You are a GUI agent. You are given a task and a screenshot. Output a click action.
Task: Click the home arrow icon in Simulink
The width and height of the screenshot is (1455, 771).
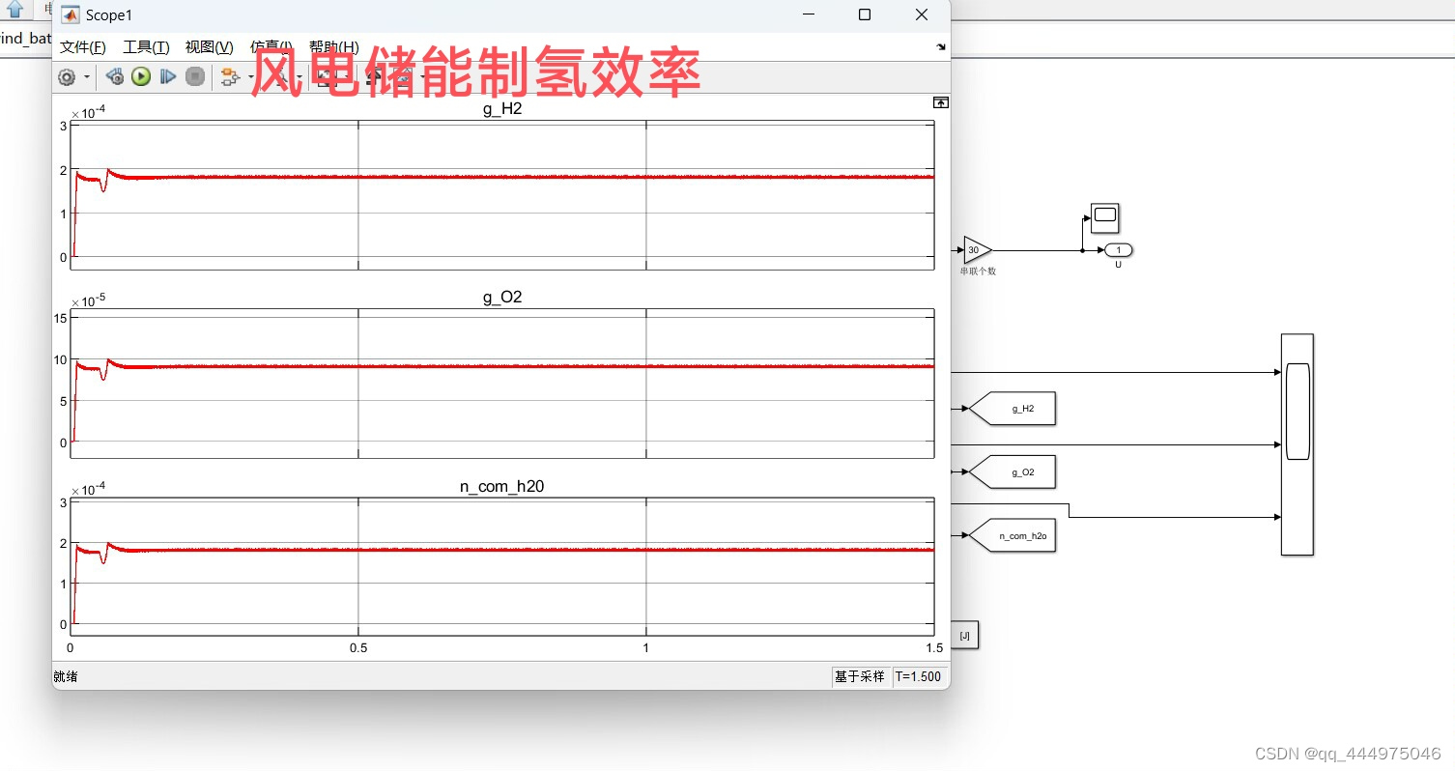coord(14,9)
